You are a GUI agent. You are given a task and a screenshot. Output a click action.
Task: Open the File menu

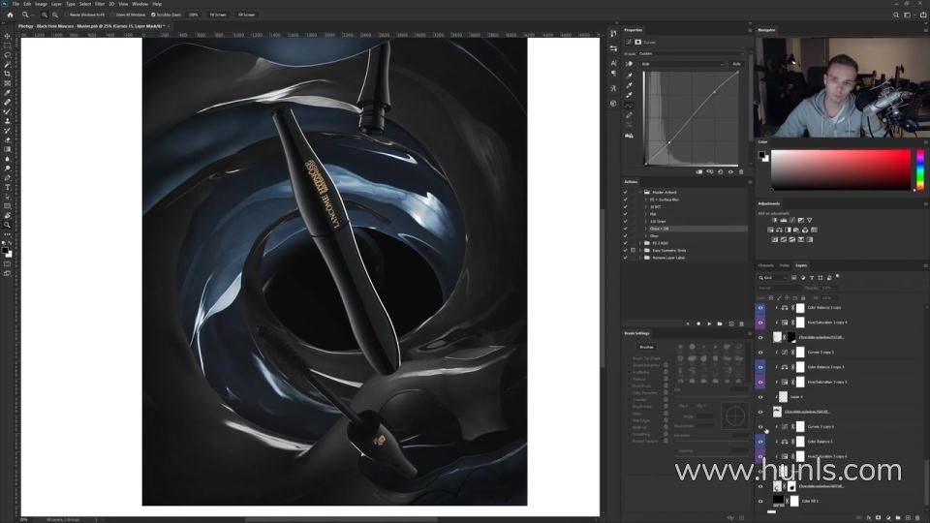(x=16, y=4)
